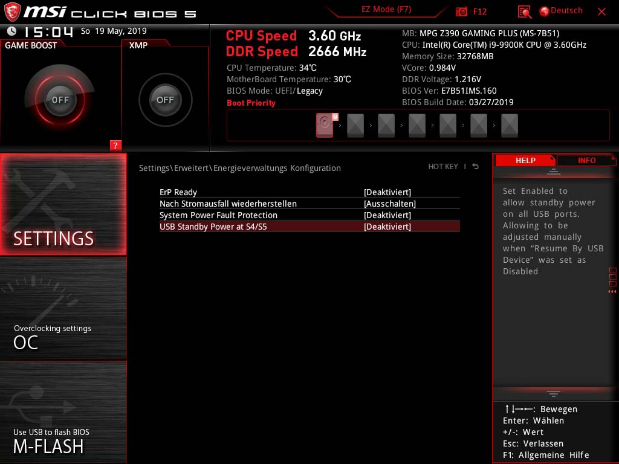Screen dimensions: 619x464
Task: Toggle the XMP OFF button
Action: pos(166,100)
